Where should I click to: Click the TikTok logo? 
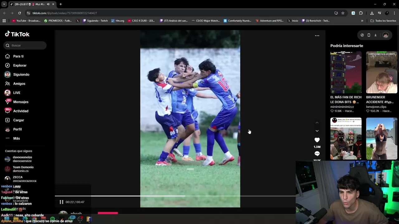(x=17, y=34)
